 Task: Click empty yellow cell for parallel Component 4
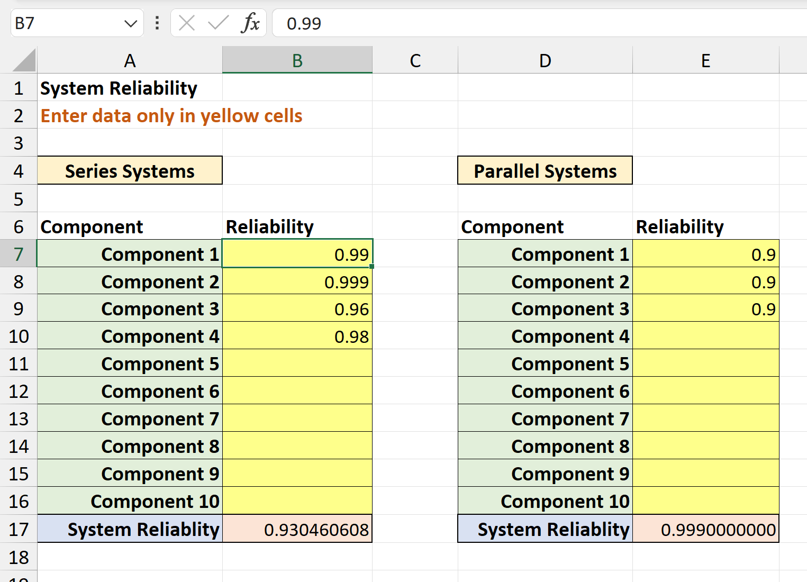(x=706, y=336)
